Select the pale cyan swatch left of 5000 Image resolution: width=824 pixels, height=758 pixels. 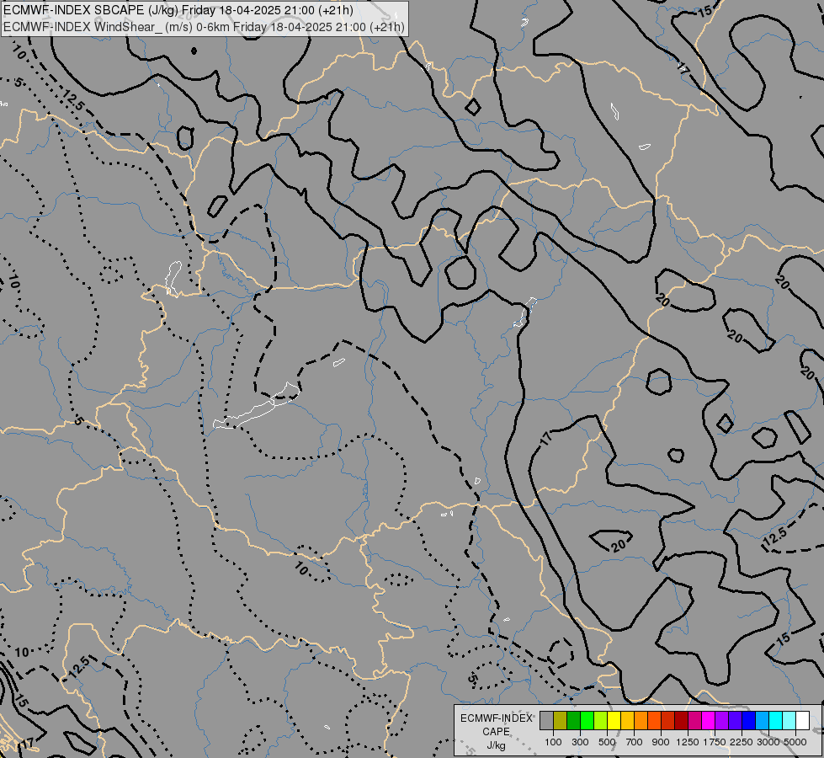[789, 720]
